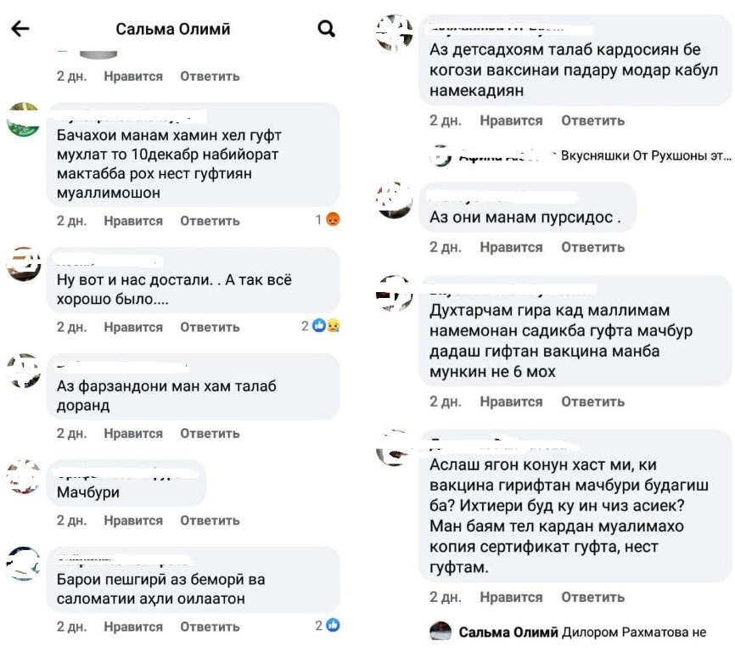Toggle Нравится under 'Аз они манам пурсидос'
735x652 pixels.
coord(510,247)
